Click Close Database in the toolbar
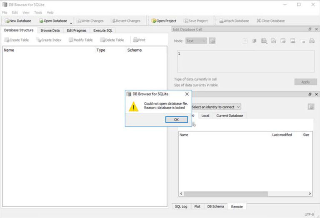Viewport: 320px width, 218px height. pos(270,21)
